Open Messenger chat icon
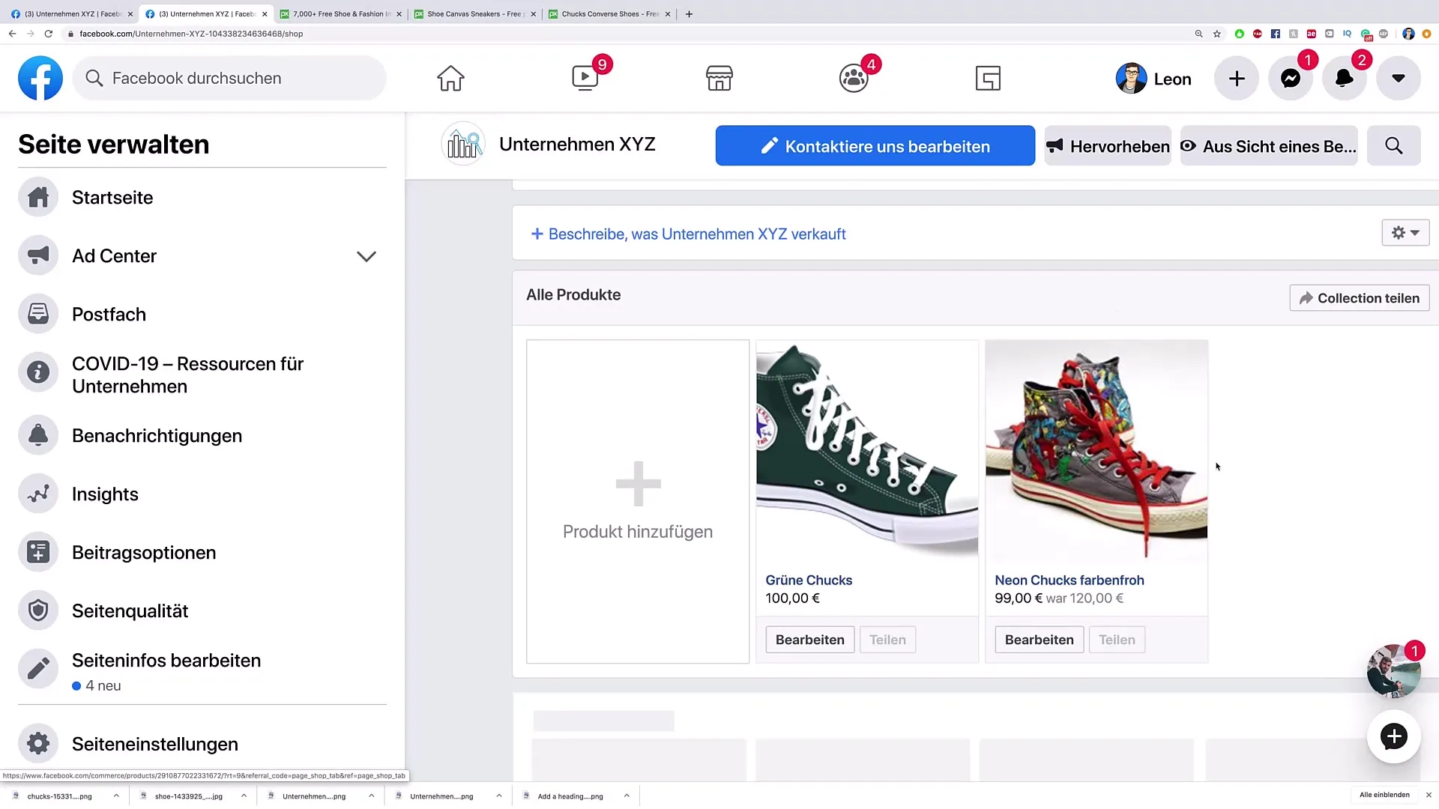Image resolution: width=1439 pixels, height=809 pixels. click(x=1291, y=78)
